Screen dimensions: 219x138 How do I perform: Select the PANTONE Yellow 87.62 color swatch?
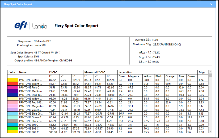point(12,80)
